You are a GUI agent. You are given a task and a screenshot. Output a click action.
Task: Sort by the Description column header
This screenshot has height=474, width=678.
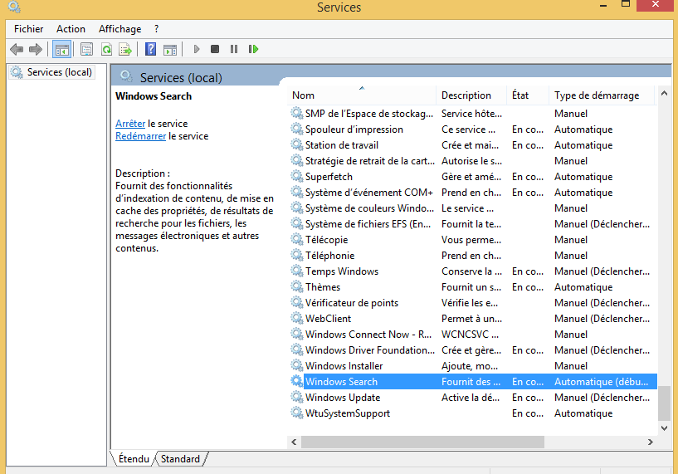pyautogui.click(x=471, y=95)
